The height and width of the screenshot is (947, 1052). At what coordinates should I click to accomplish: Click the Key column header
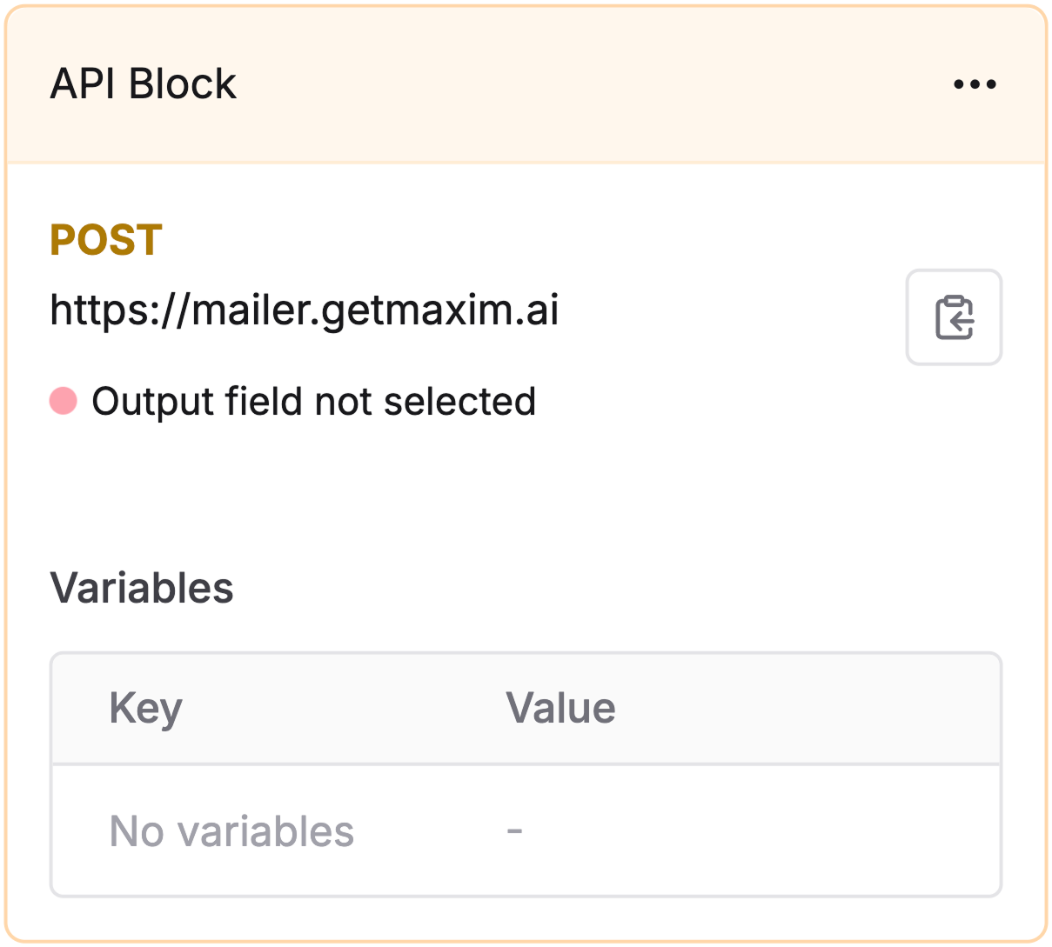click(145, 707)
